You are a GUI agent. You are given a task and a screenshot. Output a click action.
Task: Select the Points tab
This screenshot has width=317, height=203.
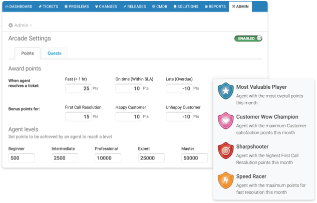(28, 53)
